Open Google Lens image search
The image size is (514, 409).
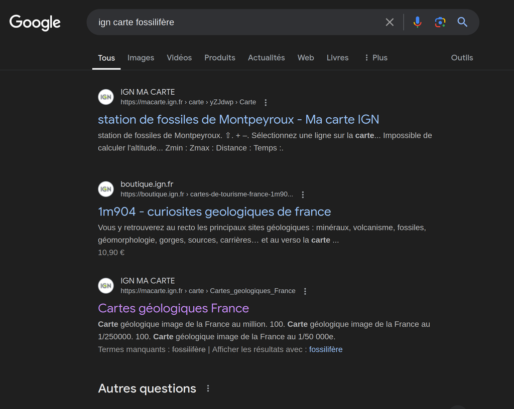440,22
